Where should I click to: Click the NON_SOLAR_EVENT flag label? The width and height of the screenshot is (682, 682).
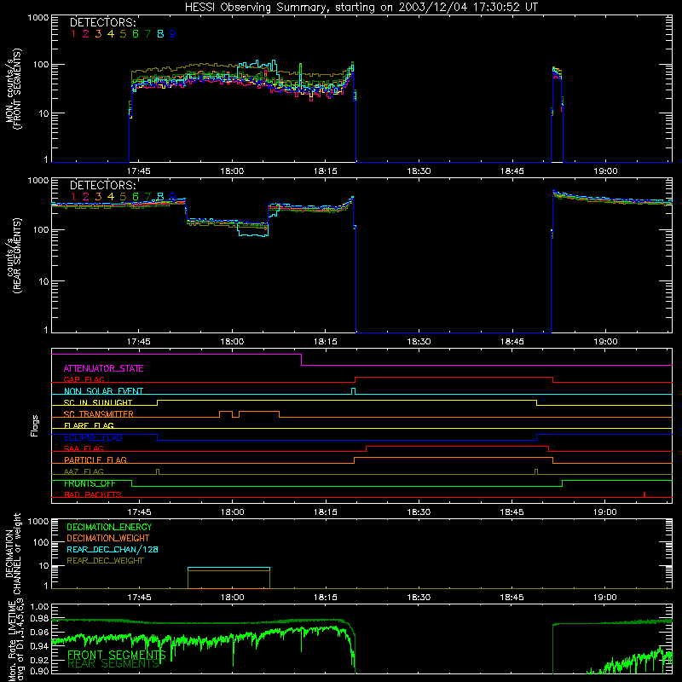(103, 391)
